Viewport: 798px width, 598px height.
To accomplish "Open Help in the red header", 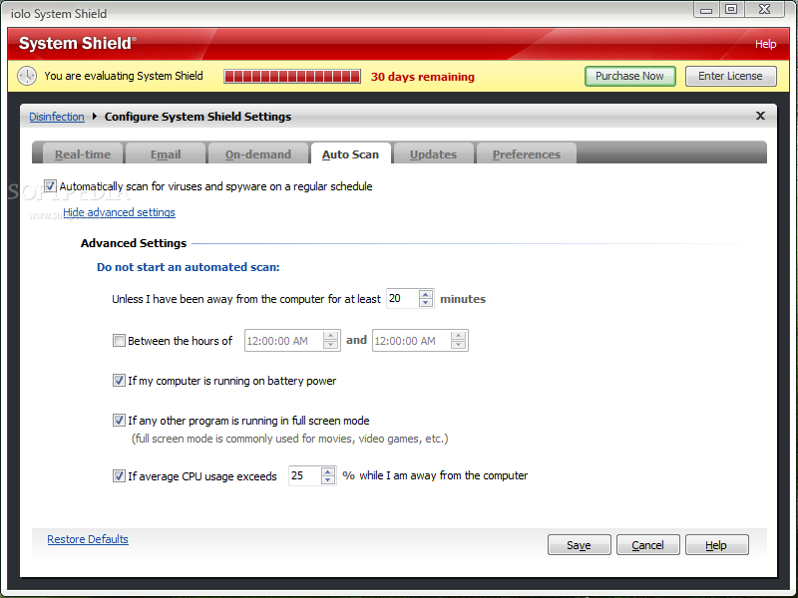I will tap(765, 44).
